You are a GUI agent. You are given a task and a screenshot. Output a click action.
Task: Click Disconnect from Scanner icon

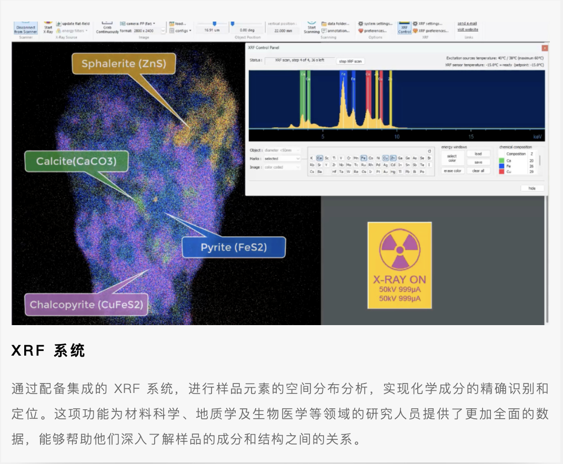[25, 28]
